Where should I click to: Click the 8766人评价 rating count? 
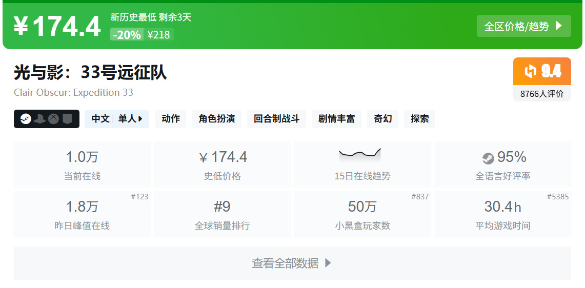(x=542, y=94)
